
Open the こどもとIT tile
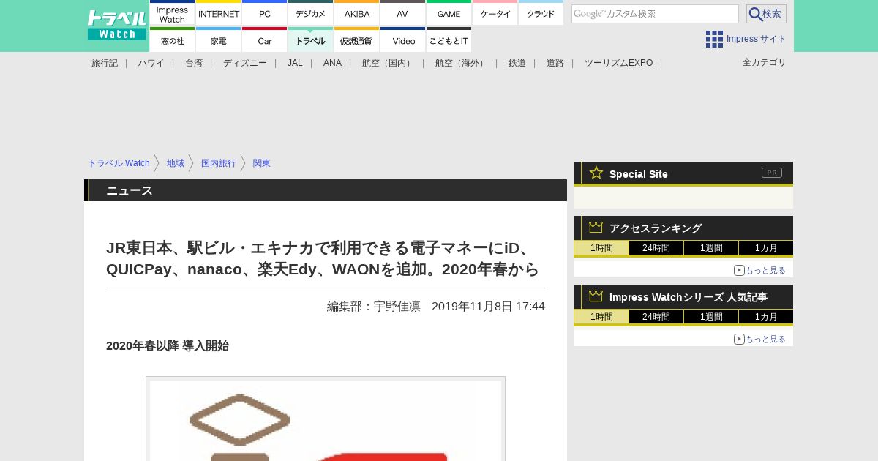449,40
